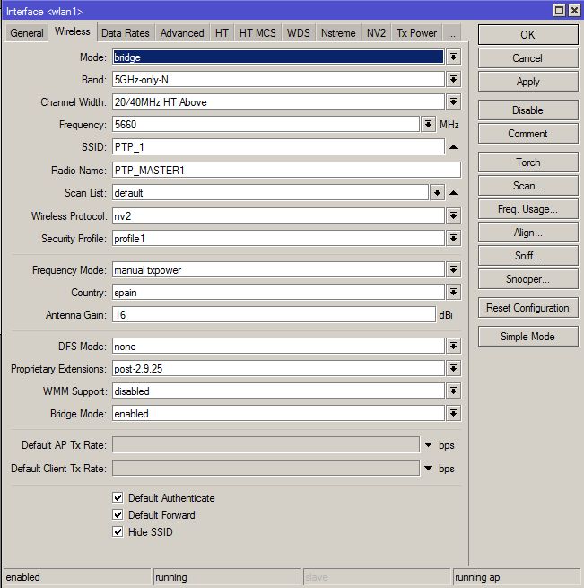Close the Interface wlan1 window

574,10
